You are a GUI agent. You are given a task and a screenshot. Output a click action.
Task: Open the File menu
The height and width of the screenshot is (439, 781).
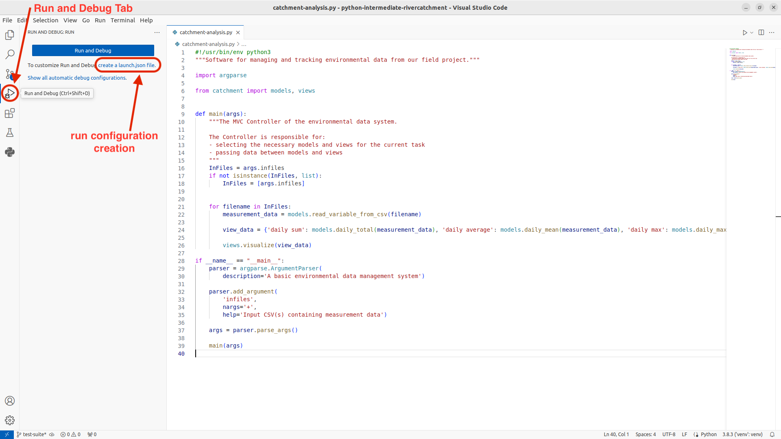pyautogui.click(x=7, y=20)
